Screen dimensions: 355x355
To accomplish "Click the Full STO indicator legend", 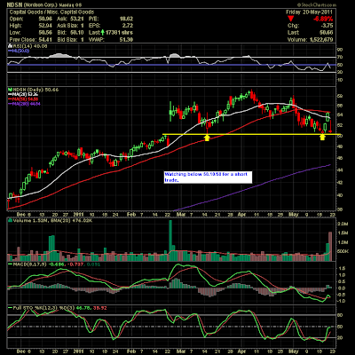I will (58, 308).
